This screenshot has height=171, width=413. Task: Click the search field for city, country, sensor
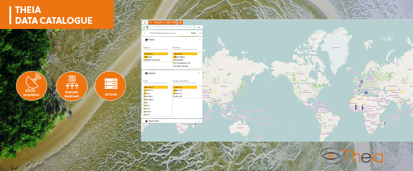pyautogui.click(x=172, y=27)
